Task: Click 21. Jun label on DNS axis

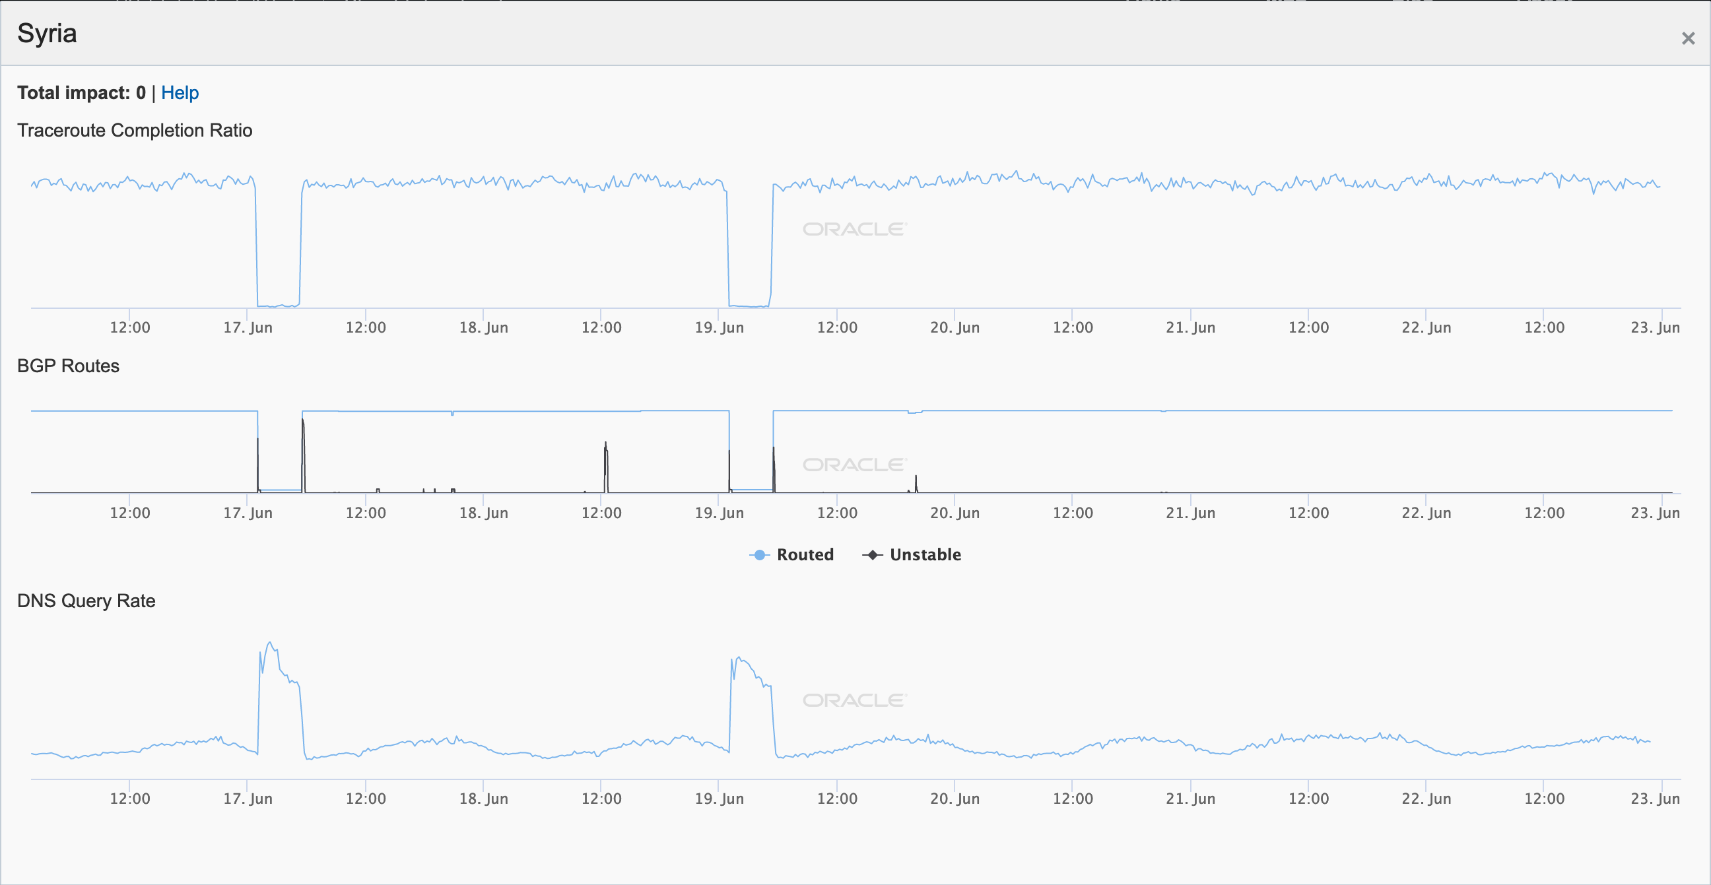Action: coord(1190,798)
